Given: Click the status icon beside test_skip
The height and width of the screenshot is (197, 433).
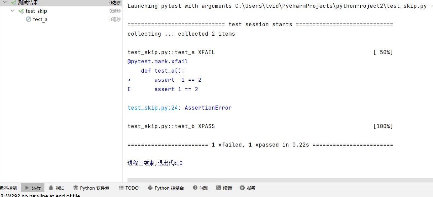Looking at the screenshot, I should [21, 11].
